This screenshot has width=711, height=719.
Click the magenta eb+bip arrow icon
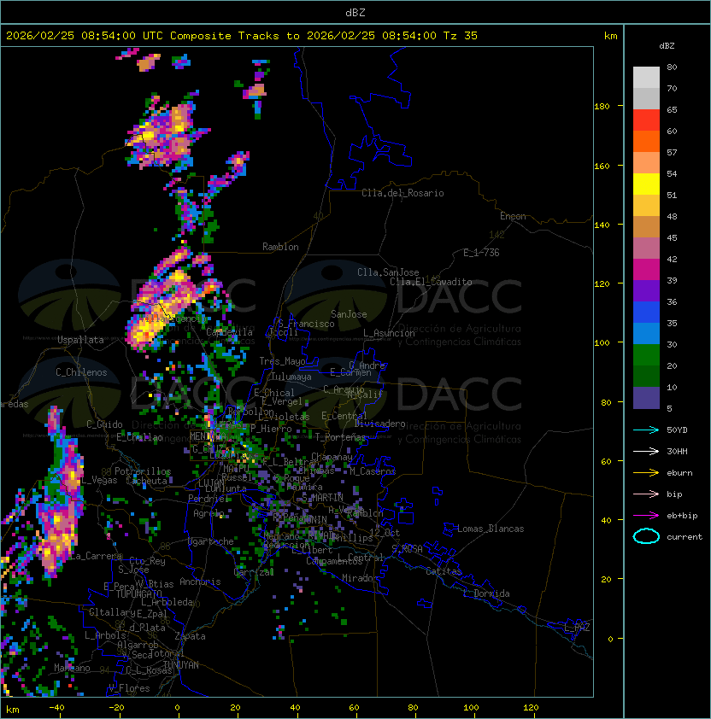point(646,516)
